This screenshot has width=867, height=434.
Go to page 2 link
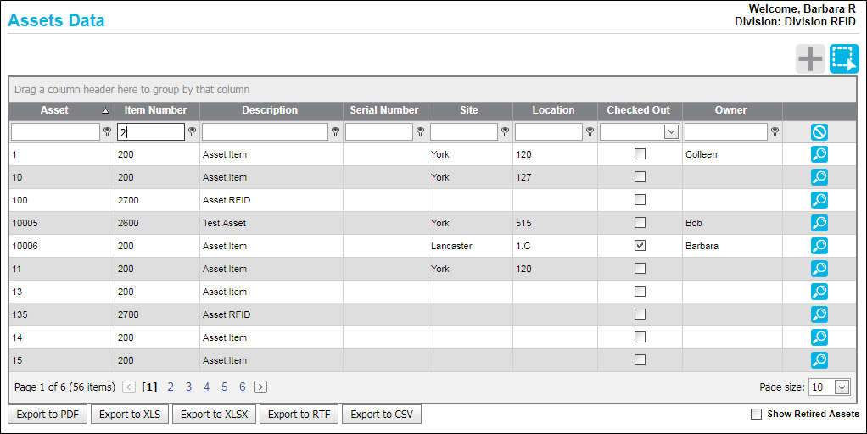[x=171, y=387]
